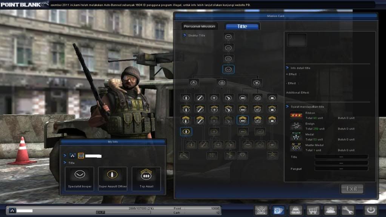
Task: Click the Cash value 12
Action: (x=218, y=212)
